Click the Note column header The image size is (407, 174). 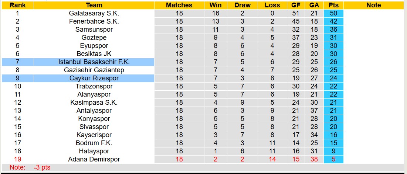[373, 5]
